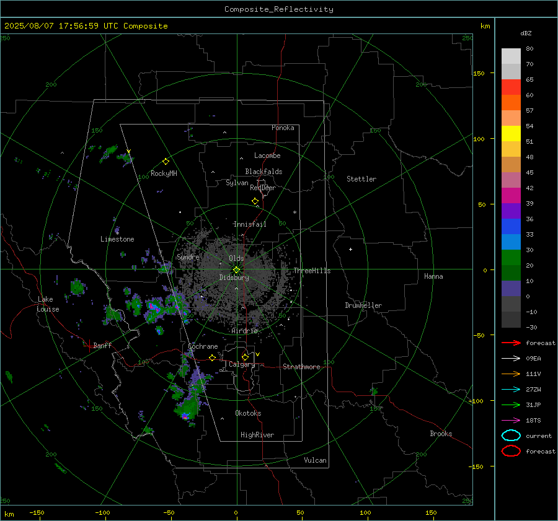The image size is (558, 521).
Task: Click the Ponoka city label
Action: 283,128
